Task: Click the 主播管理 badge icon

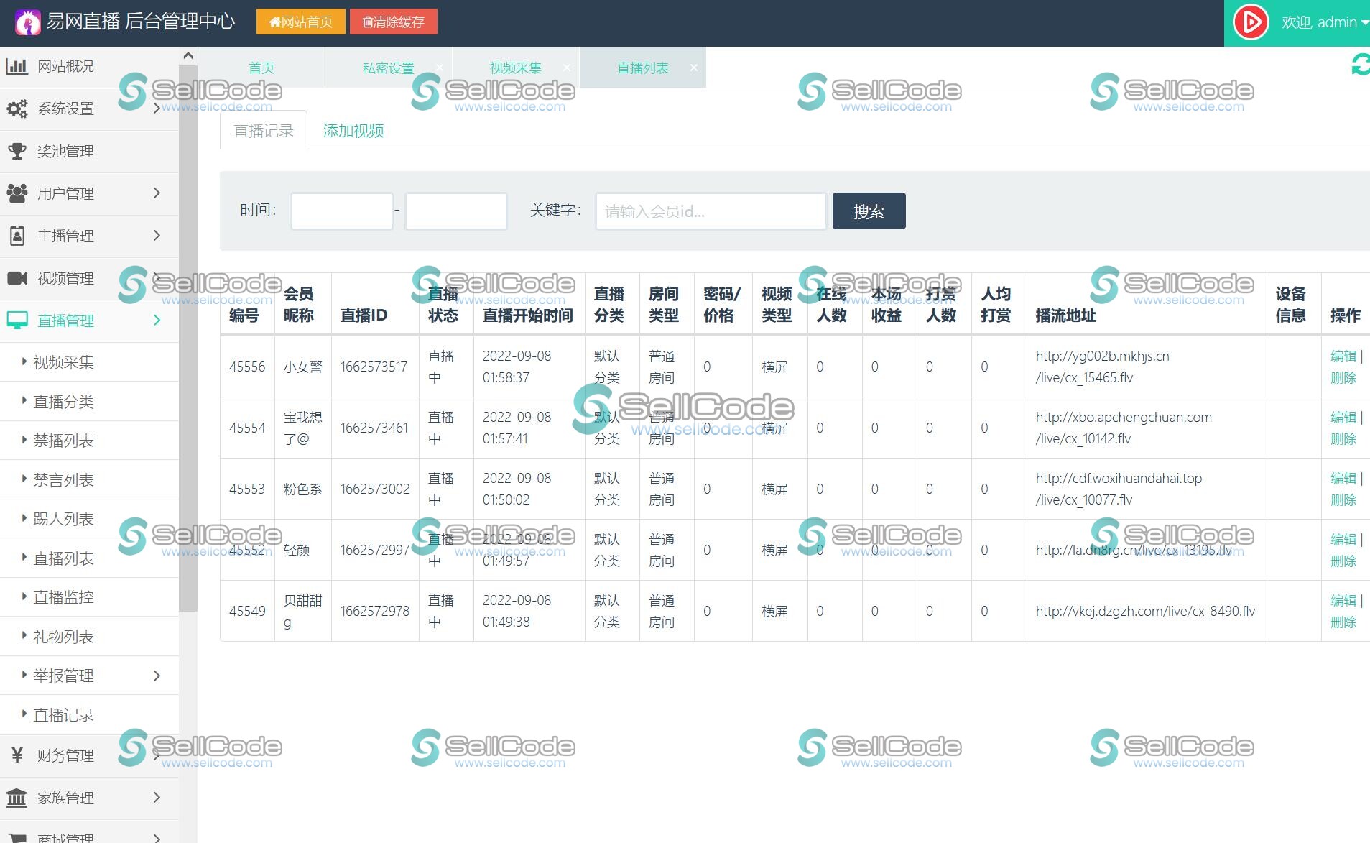Action: pyautogui.click(x=17, y=236)
